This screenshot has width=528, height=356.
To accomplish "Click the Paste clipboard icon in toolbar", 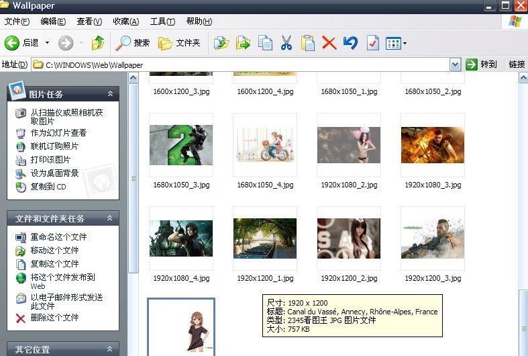I will 308,43.
